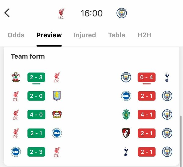Tap Liverpool crest in the match header
Screen dimensions: 183x167
click(61, 13)
